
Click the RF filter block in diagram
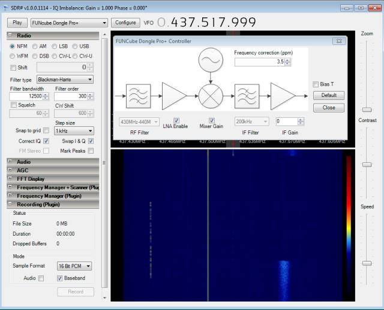[139, 96]
